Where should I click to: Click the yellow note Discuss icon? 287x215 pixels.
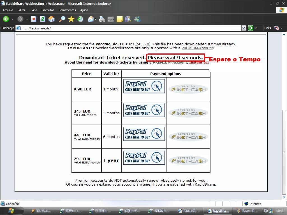119,19
